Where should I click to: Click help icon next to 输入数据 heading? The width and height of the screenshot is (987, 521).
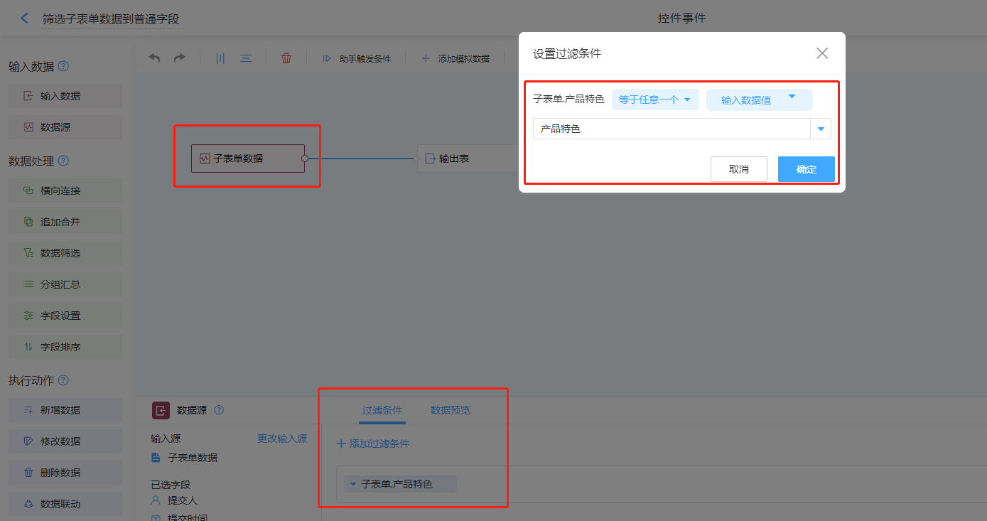tap(63, 67)
